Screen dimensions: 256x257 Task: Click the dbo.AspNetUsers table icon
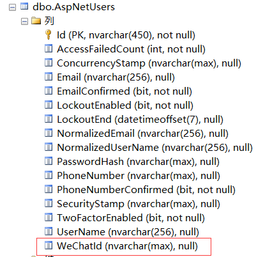pos(24,6)
